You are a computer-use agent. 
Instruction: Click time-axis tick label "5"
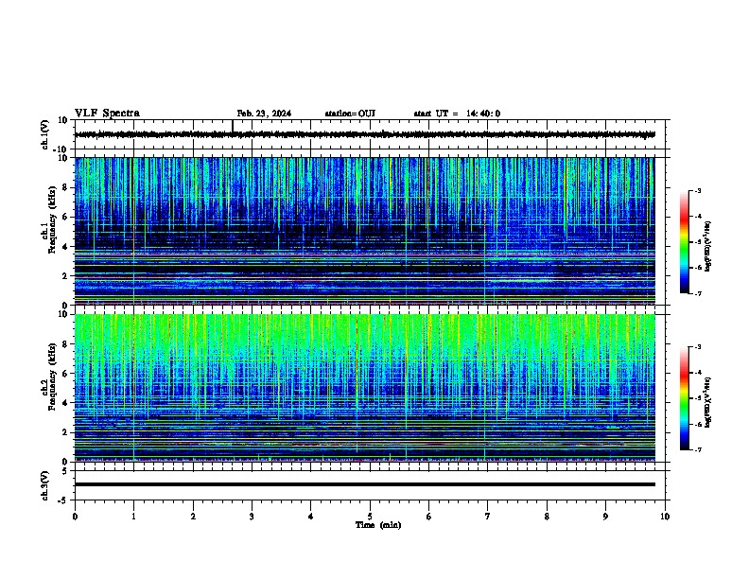pyautogui.click(x=370, y=517)
